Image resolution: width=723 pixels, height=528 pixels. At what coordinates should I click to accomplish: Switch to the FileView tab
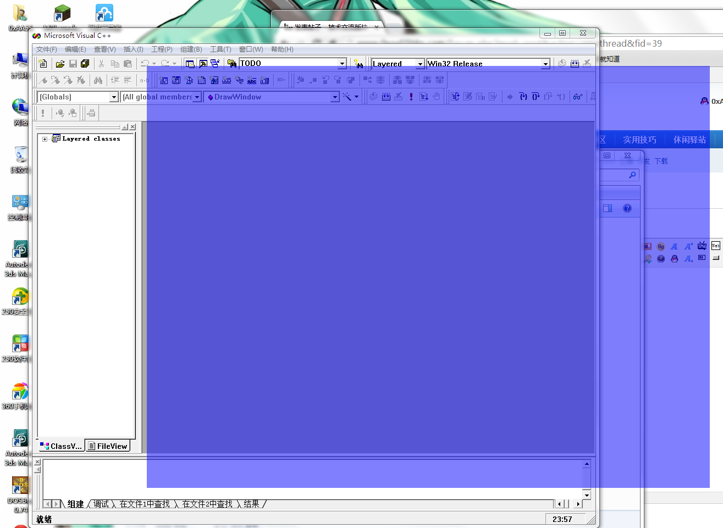tap(108, 446)
